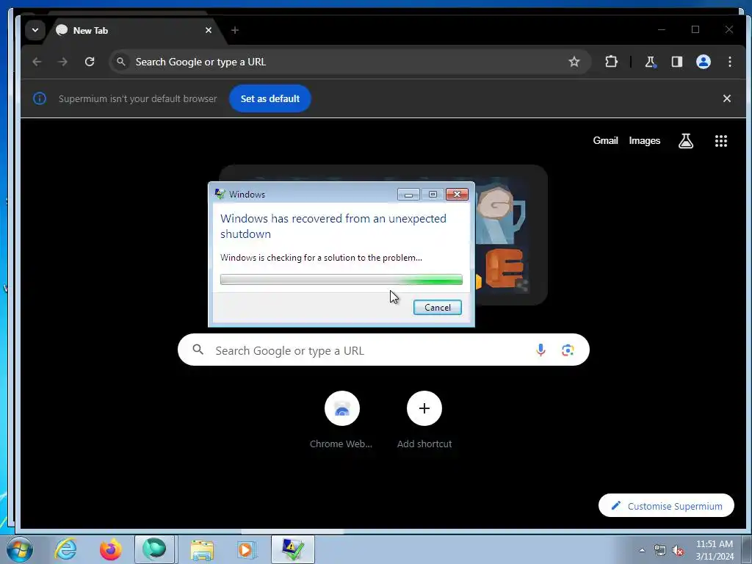Screen dimensions: 752x564
Task: Click Customise Supermium button
Action: (x=666, y=506)
